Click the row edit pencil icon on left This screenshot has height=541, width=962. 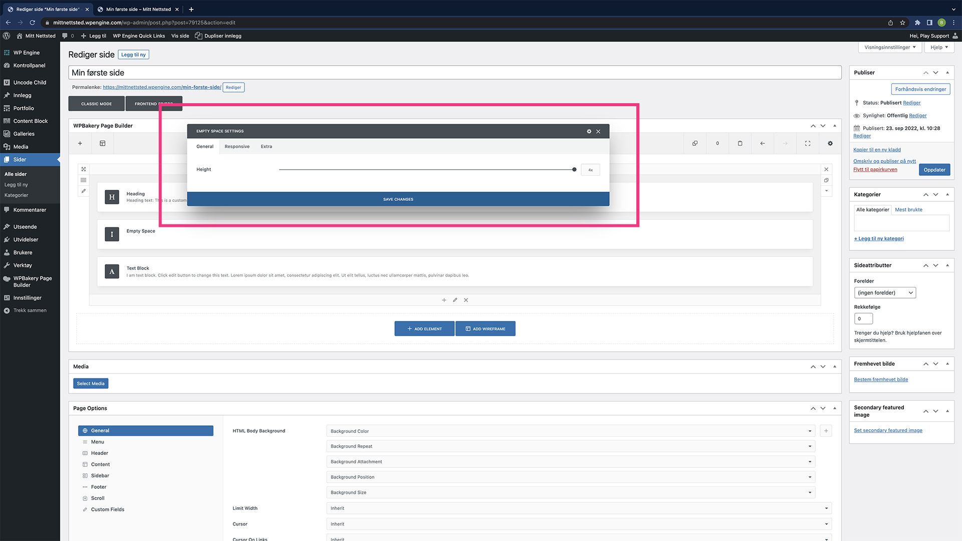84,191
